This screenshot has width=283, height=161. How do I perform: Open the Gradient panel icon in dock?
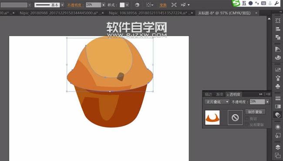pyautogui.click(x=278, y=106)
